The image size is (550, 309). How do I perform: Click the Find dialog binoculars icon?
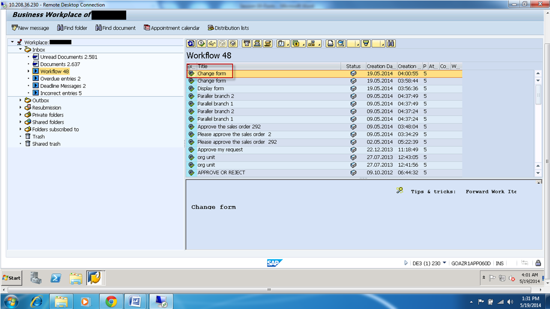(392, 43)
